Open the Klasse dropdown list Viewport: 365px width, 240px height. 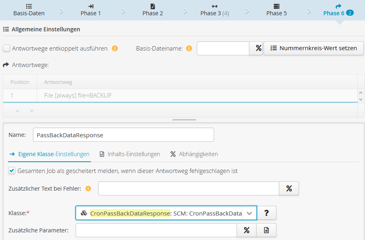pyautogui.click(x=249, y=214)
